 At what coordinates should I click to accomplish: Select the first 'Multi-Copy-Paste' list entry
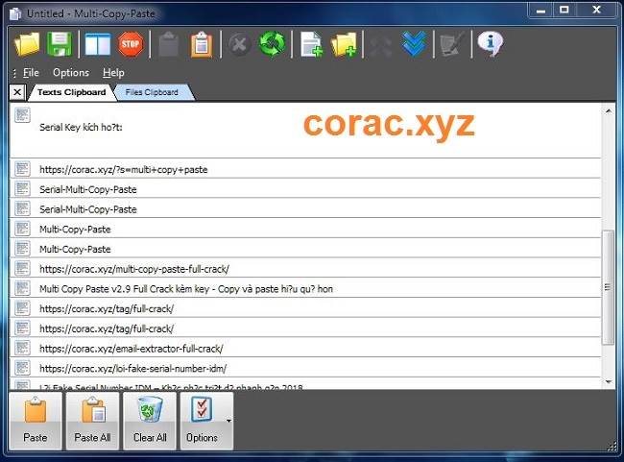pos(305,229)
